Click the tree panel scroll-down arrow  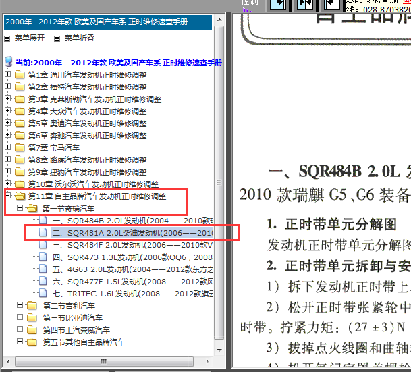coord(219,350)
